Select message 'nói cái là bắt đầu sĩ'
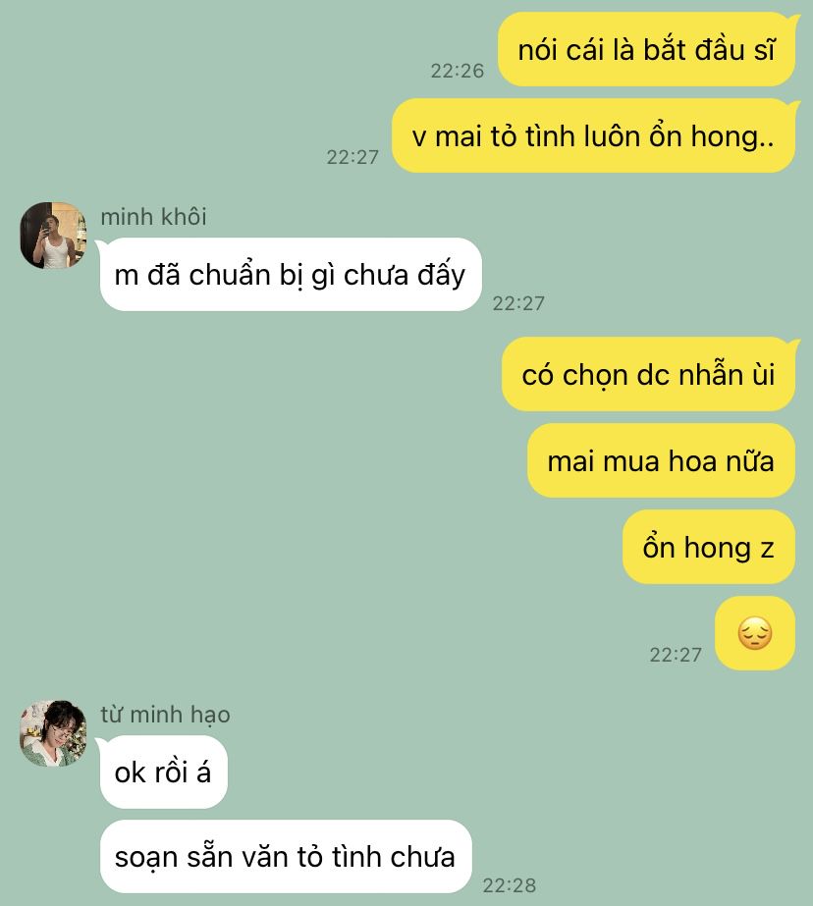 tap(647, 50)
